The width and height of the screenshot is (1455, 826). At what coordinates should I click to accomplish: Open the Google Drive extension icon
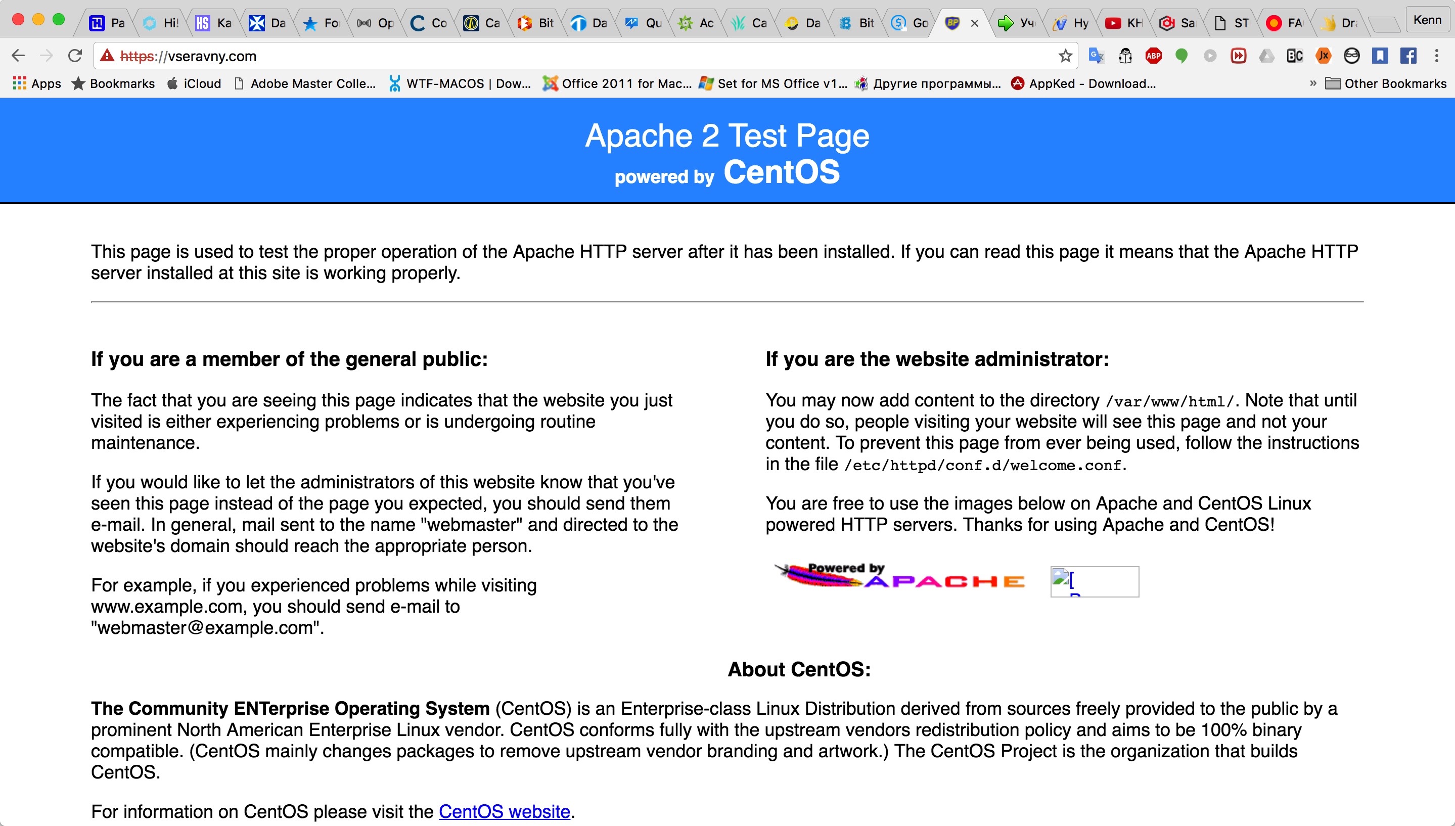click(x=1266, y=56)
